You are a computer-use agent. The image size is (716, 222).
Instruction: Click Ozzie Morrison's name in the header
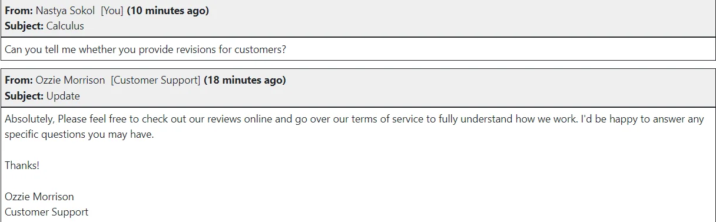click(x=70, y=80)
